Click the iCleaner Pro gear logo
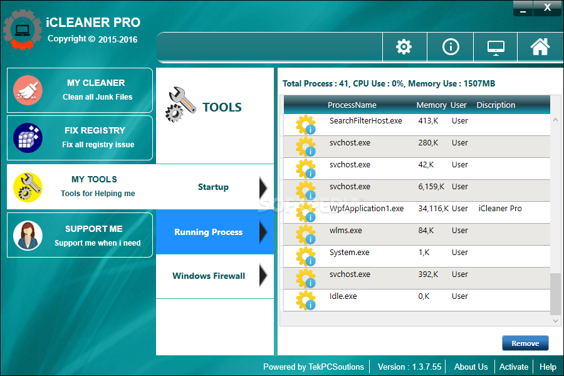564x376 pixels. pos(23,29)
